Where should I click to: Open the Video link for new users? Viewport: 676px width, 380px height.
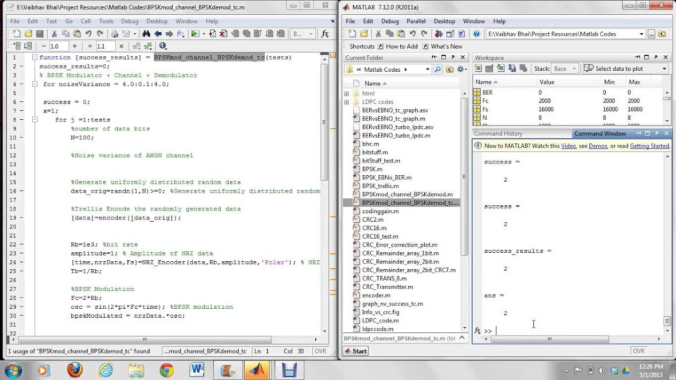coord(568,146)
